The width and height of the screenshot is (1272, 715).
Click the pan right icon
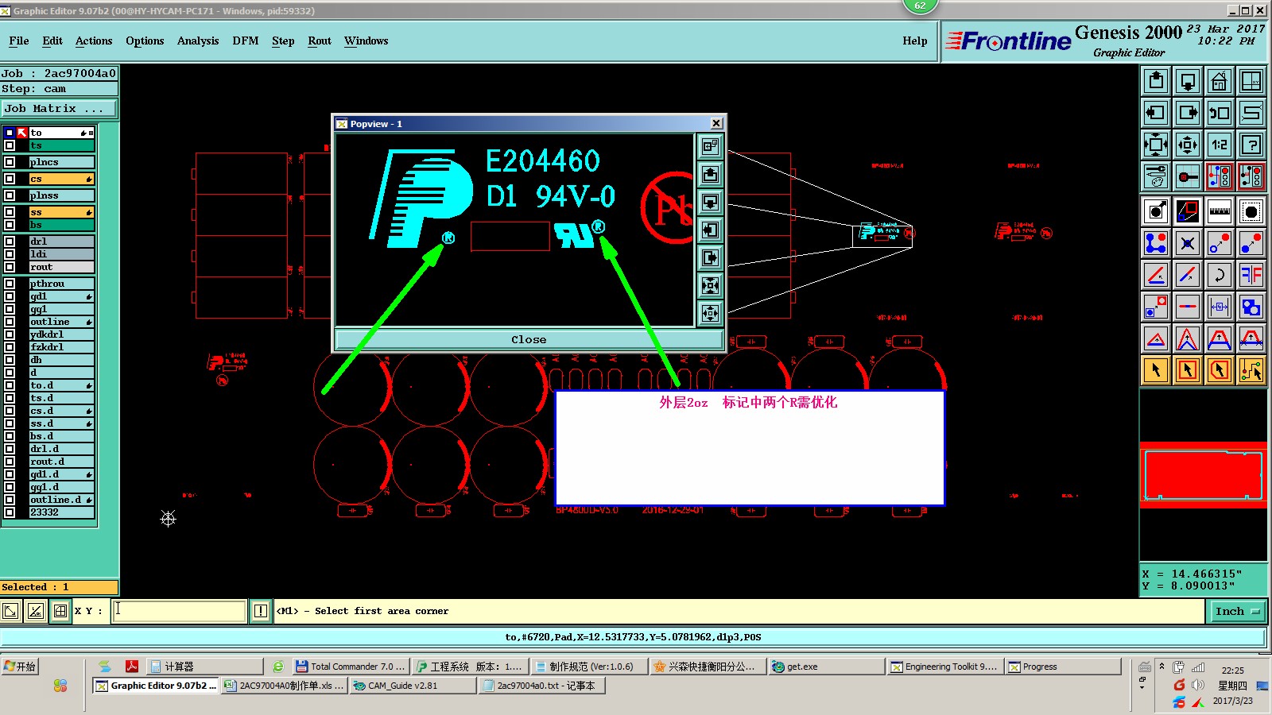click(x=1188, y=113)
